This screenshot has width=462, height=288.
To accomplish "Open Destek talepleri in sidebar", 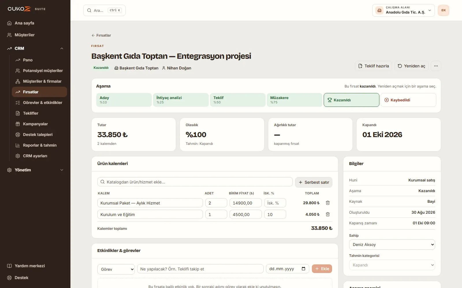I will (39, 134).
